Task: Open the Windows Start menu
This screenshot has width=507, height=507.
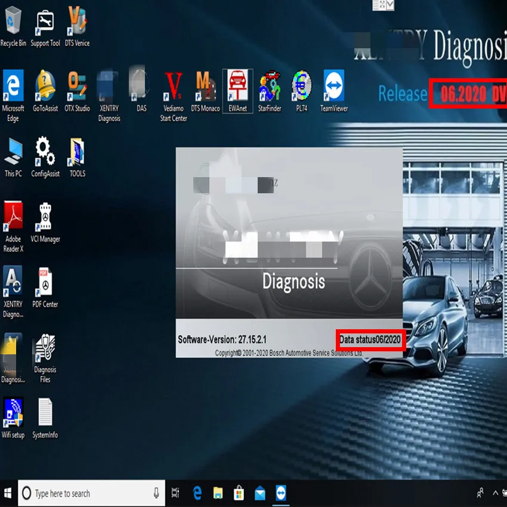Action: point(7,493)
